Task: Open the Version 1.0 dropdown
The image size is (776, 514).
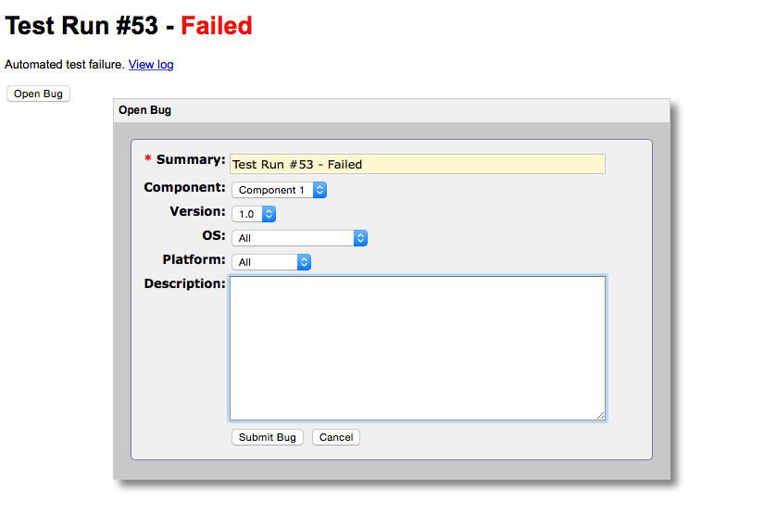Action: [254, 214]
